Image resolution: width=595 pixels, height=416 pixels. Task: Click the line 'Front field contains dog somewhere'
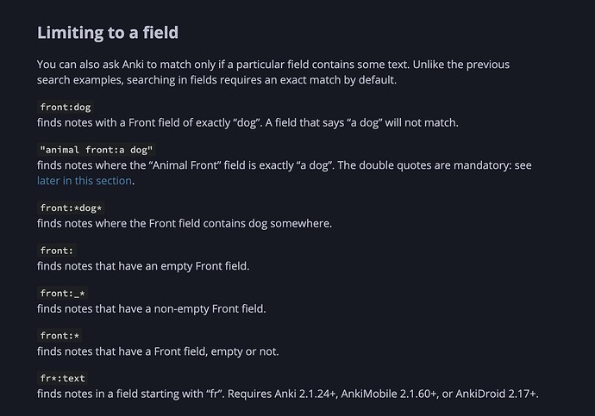tap(185, 223)
